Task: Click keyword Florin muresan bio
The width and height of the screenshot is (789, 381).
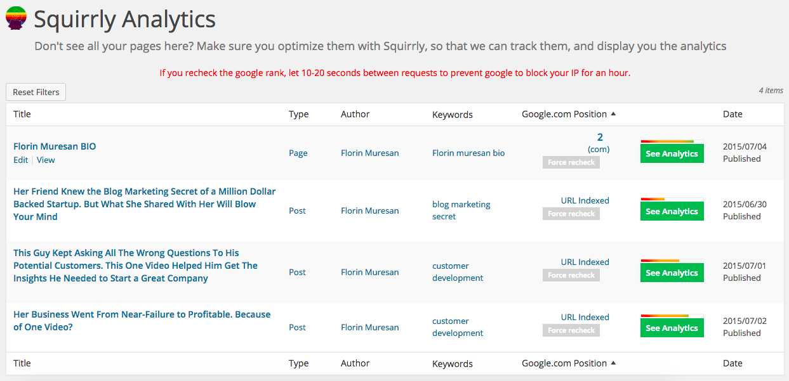Action: tap(468, 153)
